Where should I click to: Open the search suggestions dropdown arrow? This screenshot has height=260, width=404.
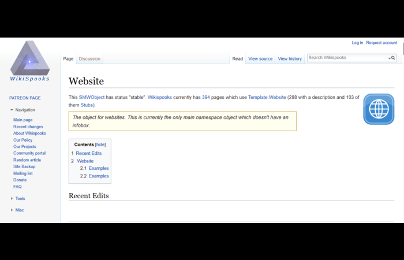389,58
